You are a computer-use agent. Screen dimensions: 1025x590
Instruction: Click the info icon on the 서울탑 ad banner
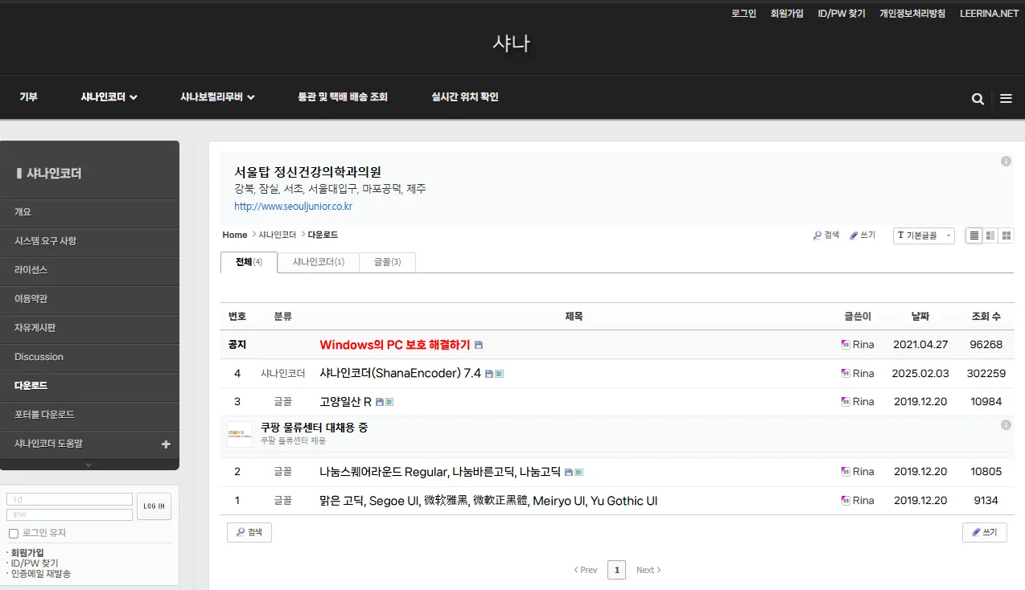1006,162
